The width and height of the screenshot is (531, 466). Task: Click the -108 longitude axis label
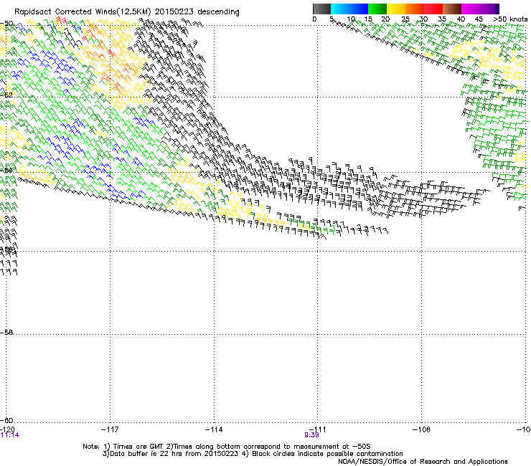[x=422, y=429]
